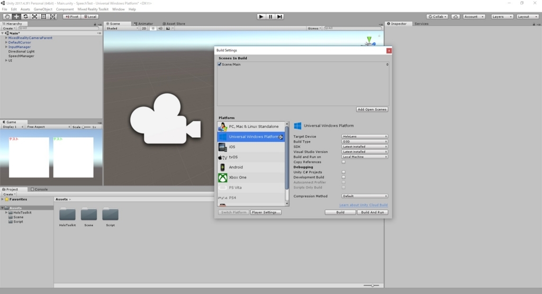Open the Cloud services icon button

click(456, 16)
